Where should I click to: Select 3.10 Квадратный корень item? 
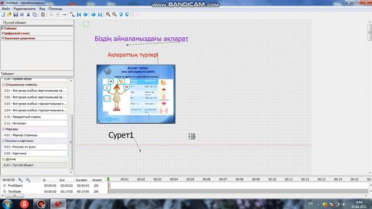click(35, 117)
